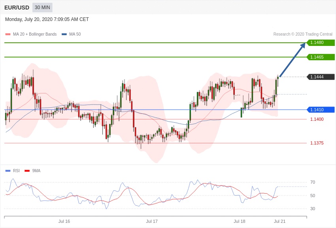
Task: Select the Jul 17 date marker
Action: coord(152,221)
